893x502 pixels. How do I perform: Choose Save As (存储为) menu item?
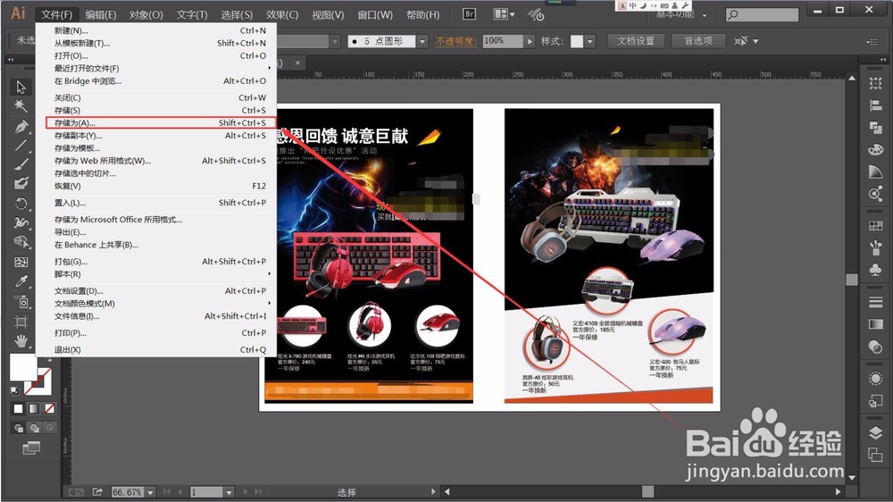(161, 122)
